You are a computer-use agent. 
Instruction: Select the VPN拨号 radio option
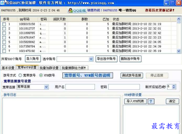pyautogui.click(x=41, y=76)
